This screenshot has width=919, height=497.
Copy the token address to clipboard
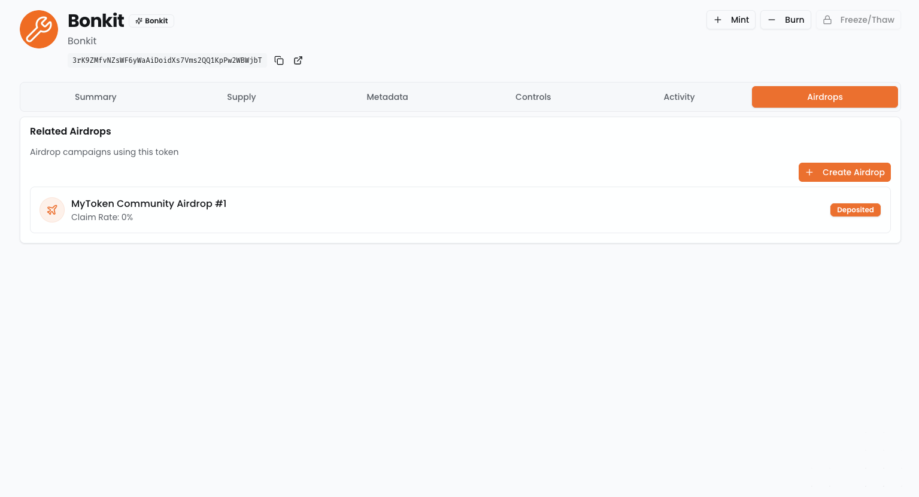279,60
